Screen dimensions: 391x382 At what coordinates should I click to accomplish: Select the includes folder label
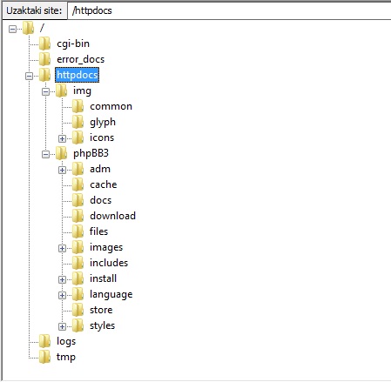(109, 263)
